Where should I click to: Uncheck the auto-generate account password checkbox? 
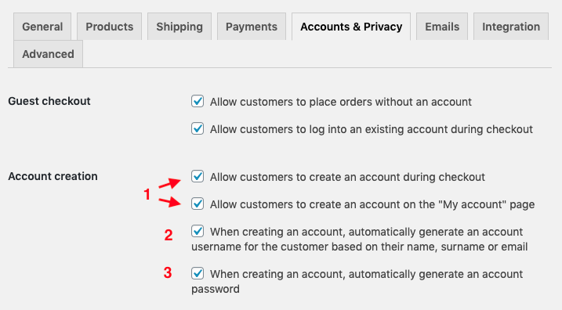coord(198,273)
